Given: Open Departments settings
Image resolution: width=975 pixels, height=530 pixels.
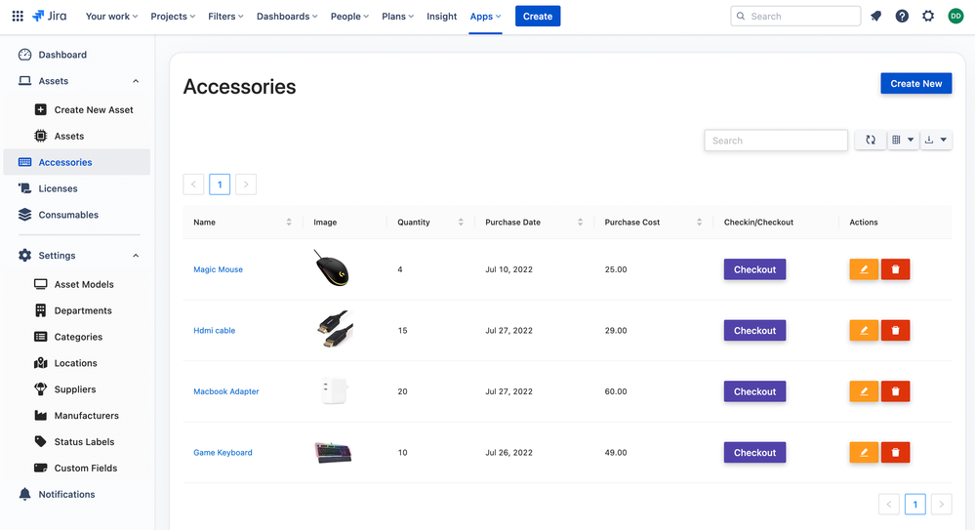Looking at the screenshot, I should [84, 310].
